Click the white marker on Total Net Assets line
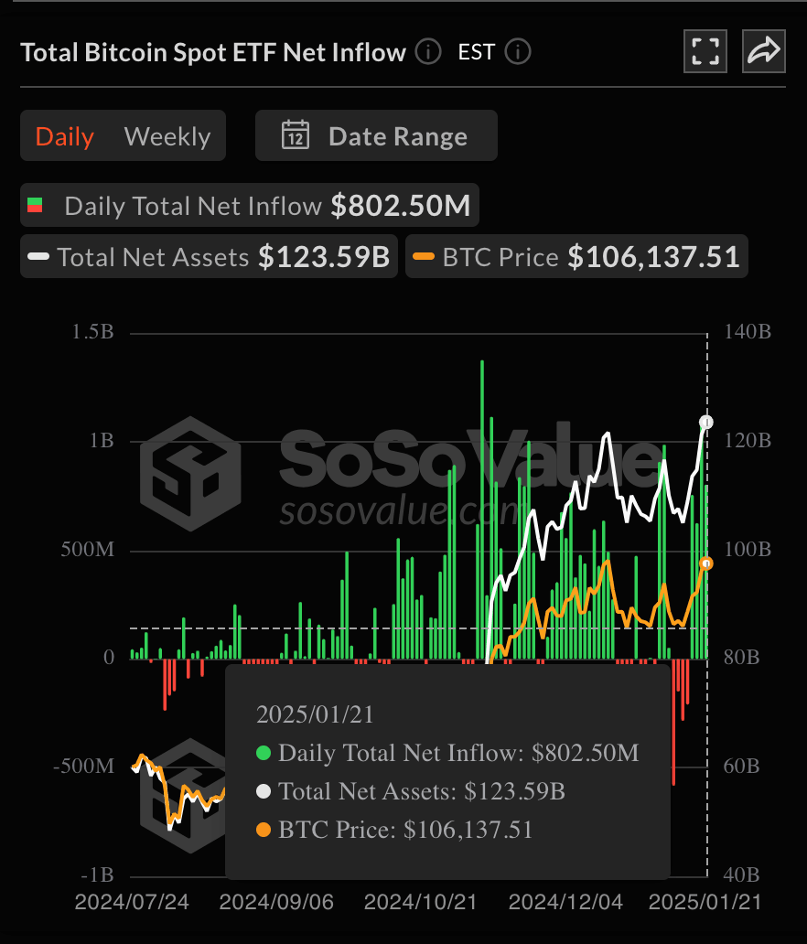This screenshot has height=944, width=807. 705,422
